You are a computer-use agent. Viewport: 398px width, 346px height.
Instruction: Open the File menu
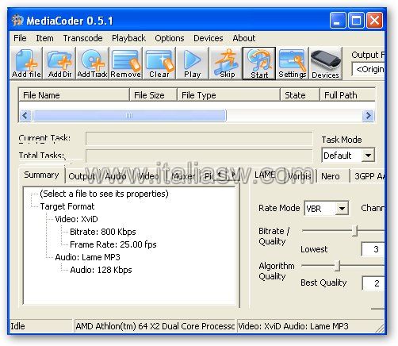[20, 38]
